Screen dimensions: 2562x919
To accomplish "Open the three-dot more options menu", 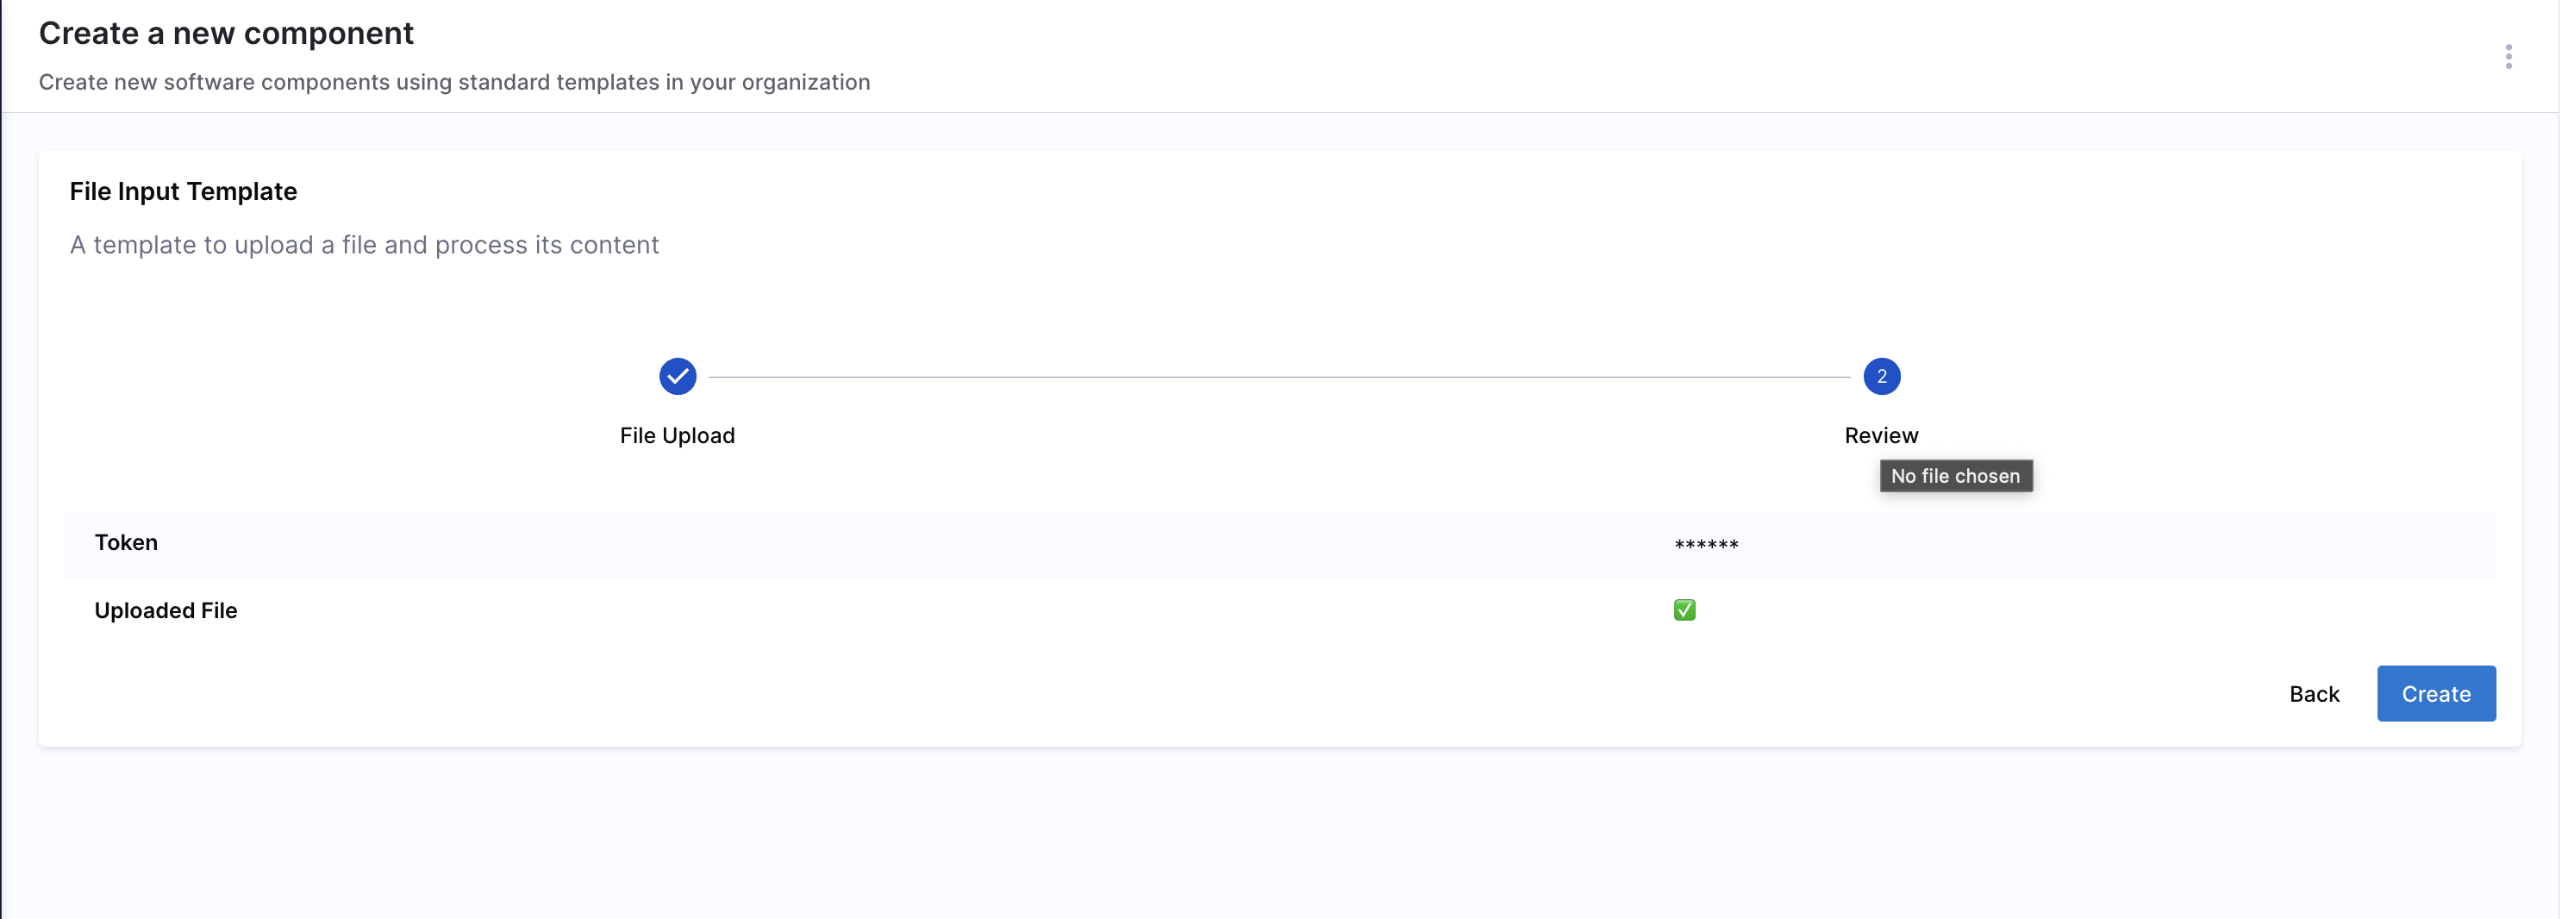I will pos(2508,57).
